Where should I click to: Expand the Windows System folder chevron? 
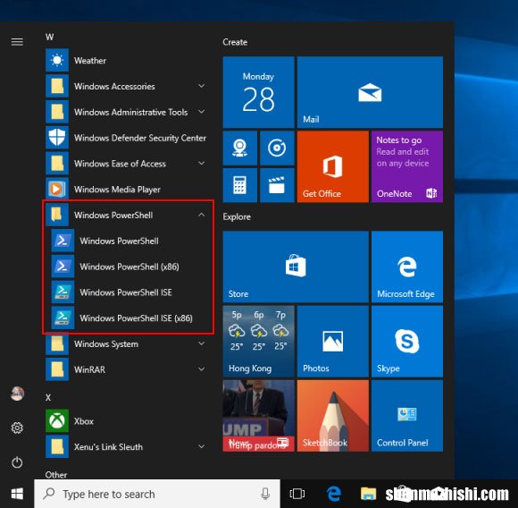pos(201,343)
